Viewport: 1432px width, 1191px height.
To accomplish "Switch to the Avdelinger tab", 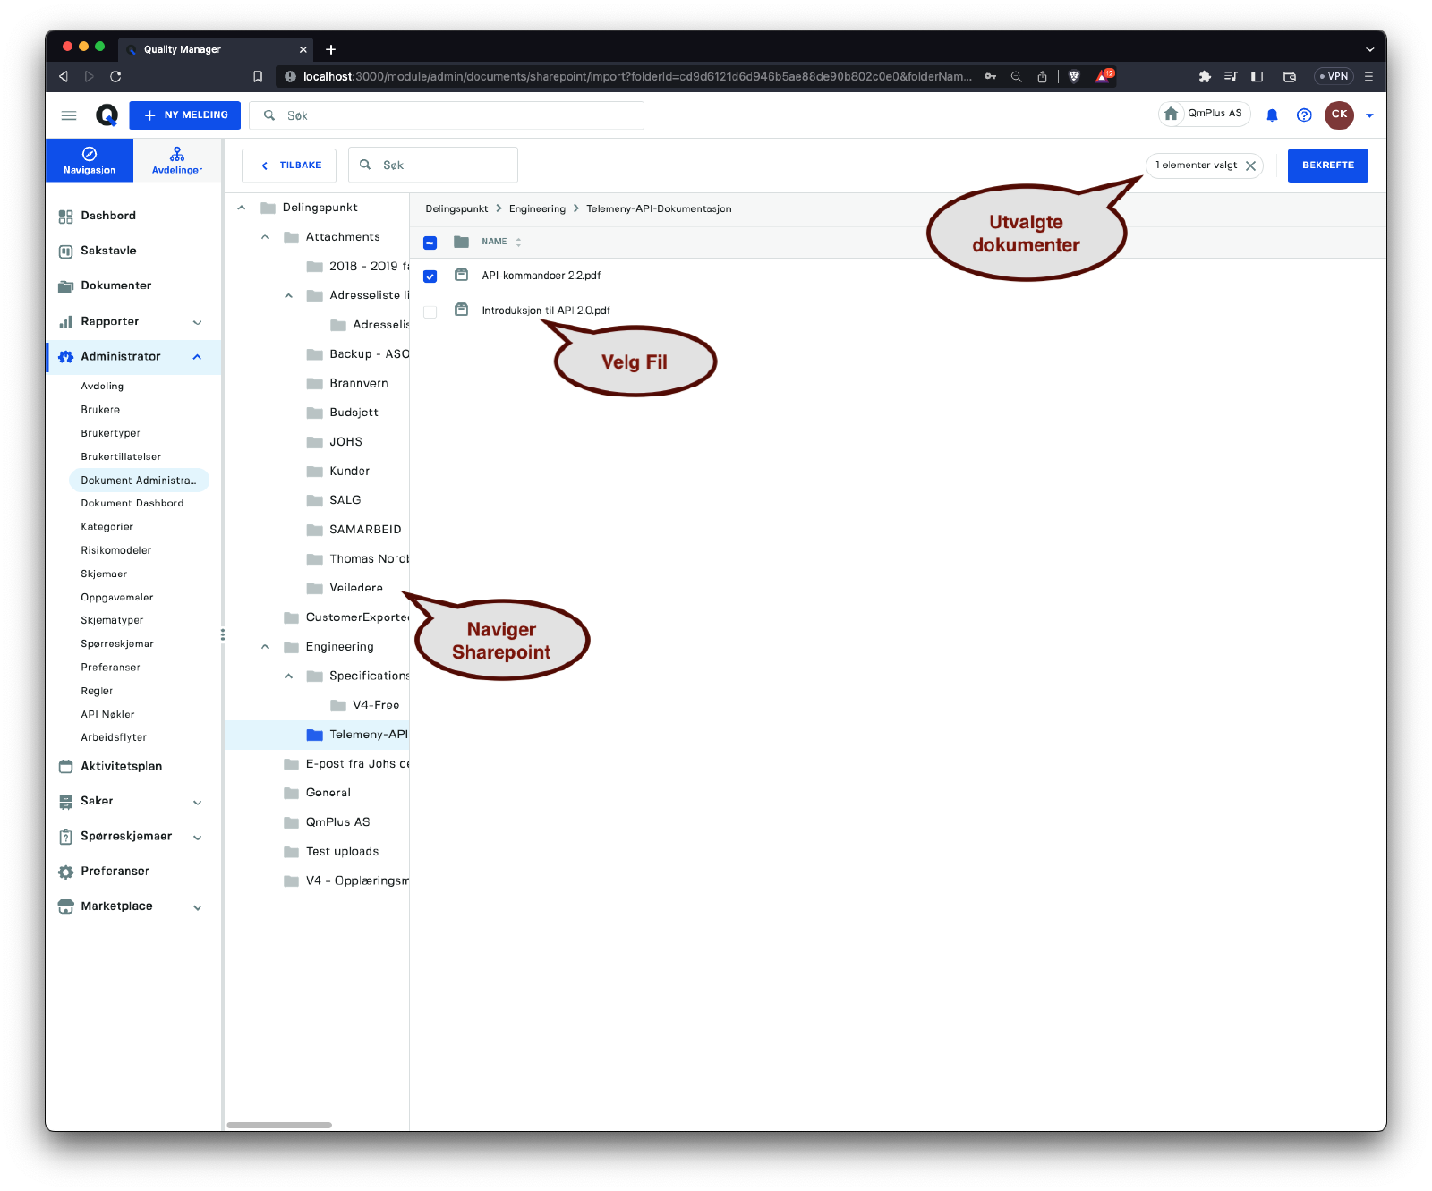I will click(177, 160).
